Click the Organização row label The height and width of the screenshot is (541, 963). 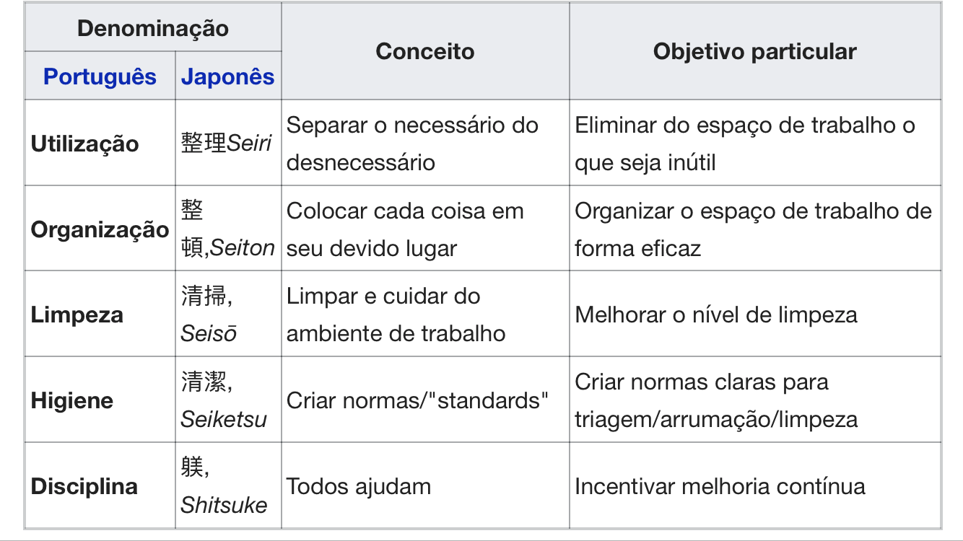tap(100, 229)
